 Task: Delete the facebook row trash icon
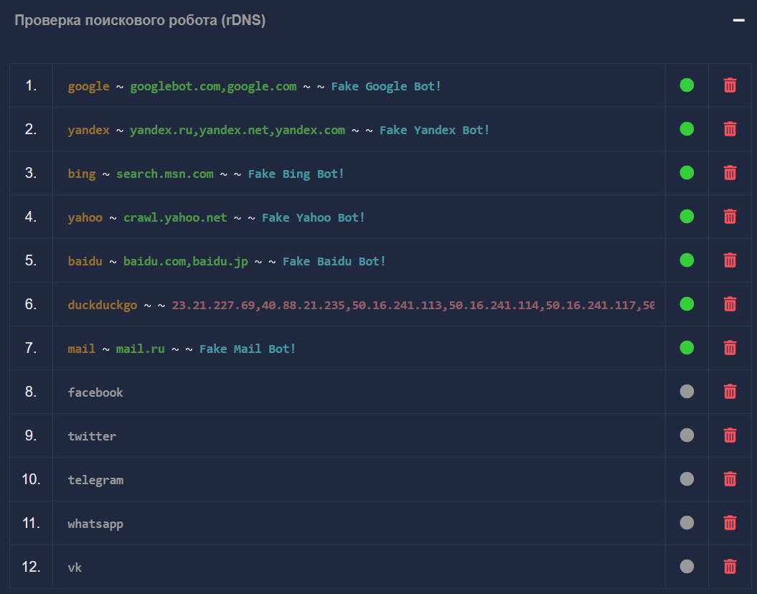pos(730,392)
